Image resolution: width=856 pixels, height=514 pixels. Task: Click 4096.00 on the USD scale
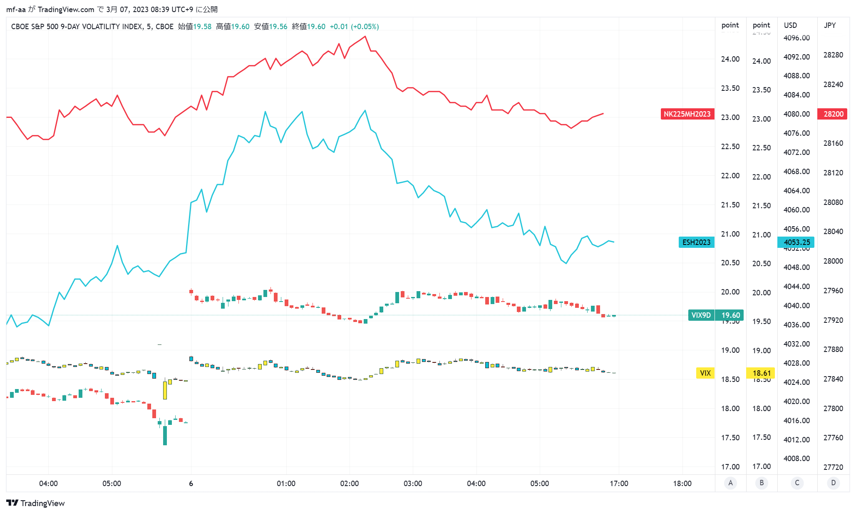pos(796,38)
